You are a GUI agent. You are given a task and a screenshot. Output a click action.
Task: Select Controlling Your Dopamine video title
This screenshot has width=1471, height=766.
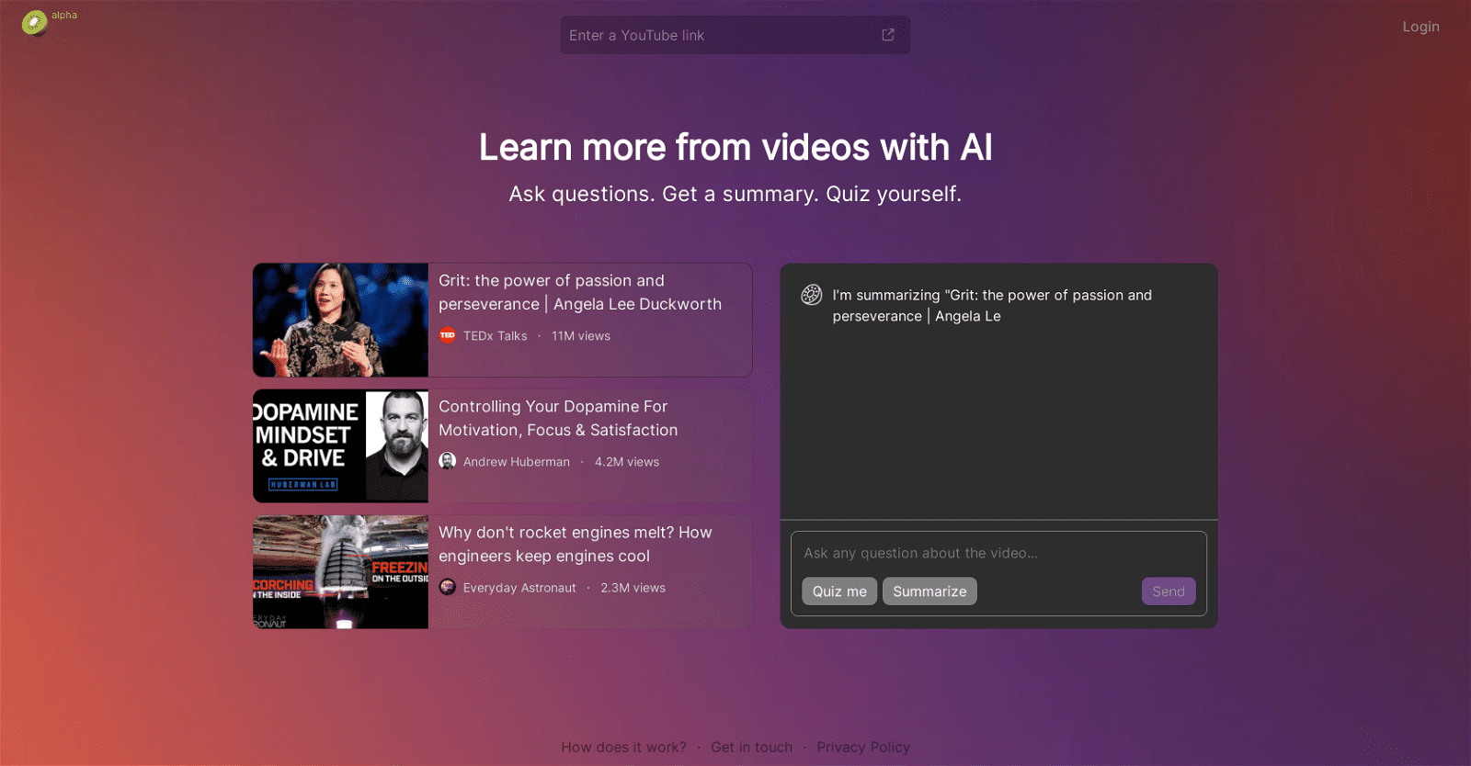click(558, 418)
